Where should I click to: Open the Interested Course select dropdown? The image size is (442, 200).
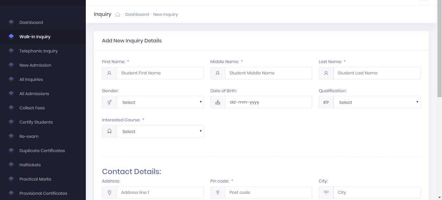click(160, 131)
